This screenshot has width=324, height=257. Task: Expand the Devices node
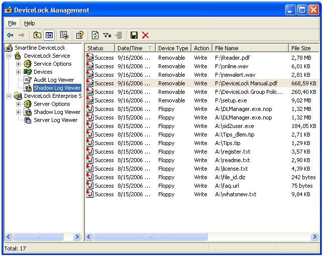point(18,72)
